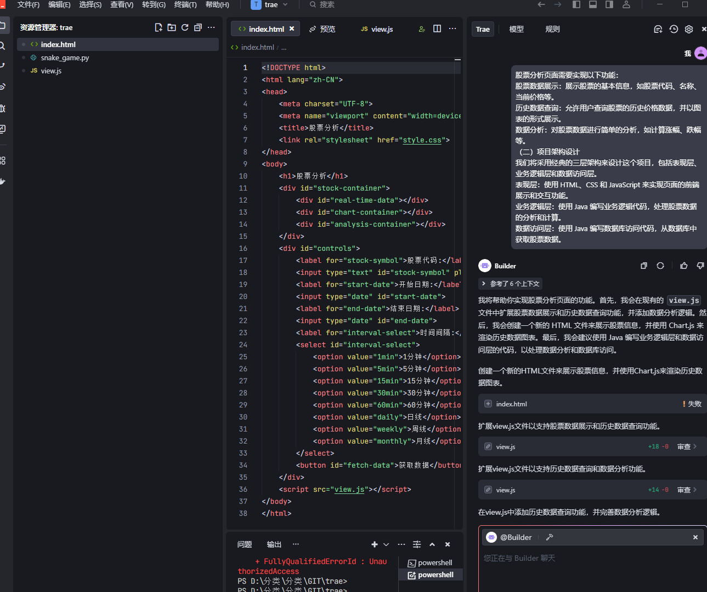Create a new folder in the explorer
707x592 pixels.
click(172, 27)
